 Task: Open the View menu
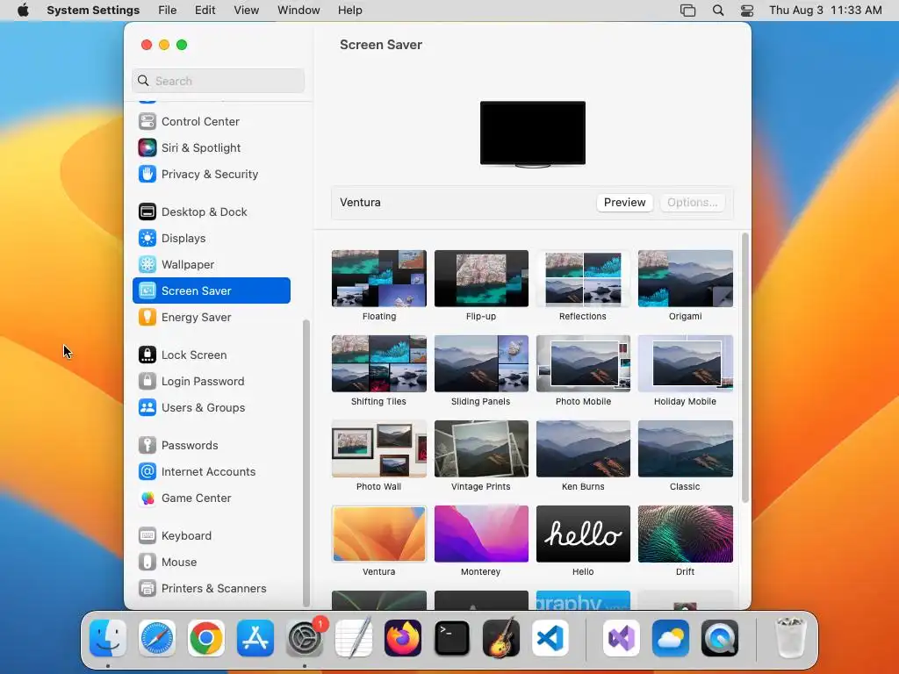(x=247, y=11)
